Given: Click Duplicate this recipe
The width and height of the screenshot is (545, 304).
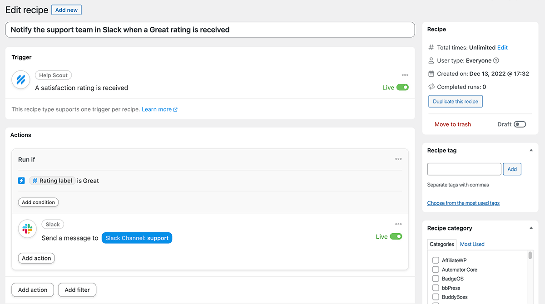Looking at the screenshot, I should [456, 101].
